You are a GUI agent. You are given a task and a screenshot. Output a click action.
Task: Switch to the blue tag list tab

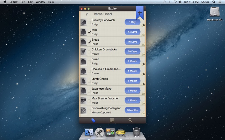[x=93, y=120]
